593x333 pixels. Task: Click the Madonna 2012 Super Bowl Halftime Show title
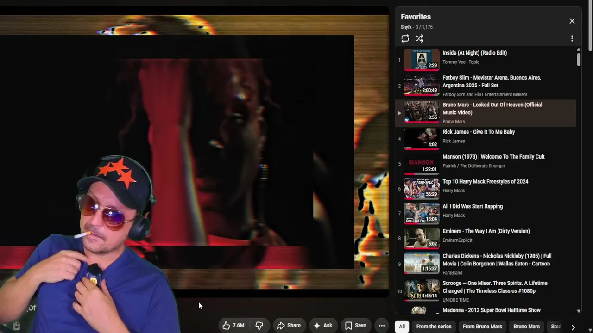[492, 310]
